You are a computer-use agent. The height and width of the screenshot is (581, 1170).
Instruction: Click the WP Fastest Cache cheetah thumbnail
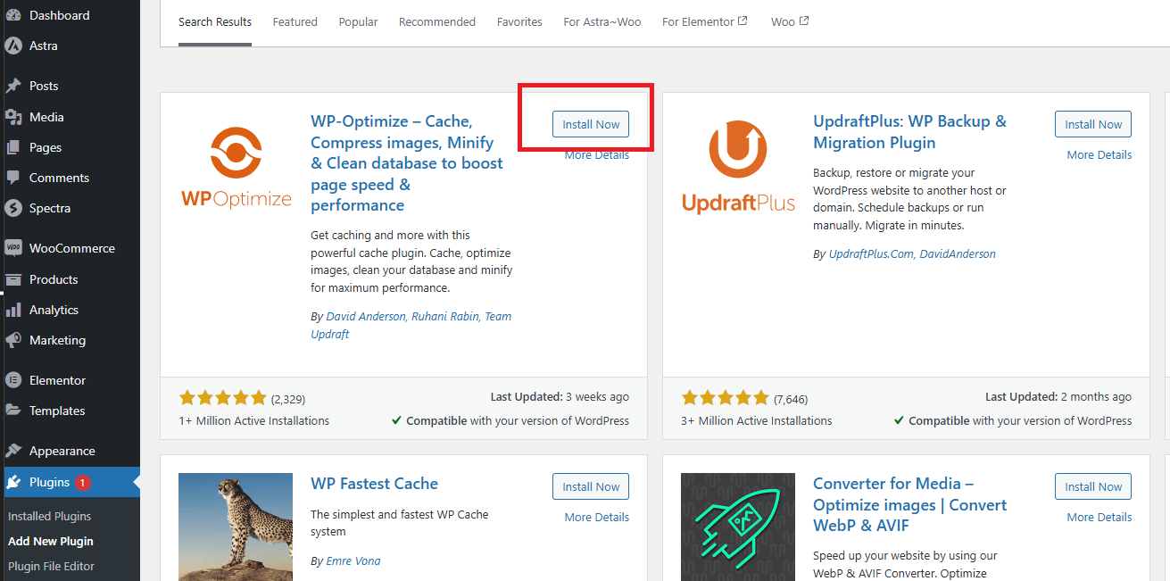point(236,527)
